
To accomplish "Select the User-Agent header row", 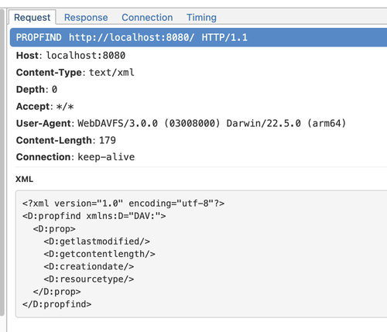I will click(198, 123).
